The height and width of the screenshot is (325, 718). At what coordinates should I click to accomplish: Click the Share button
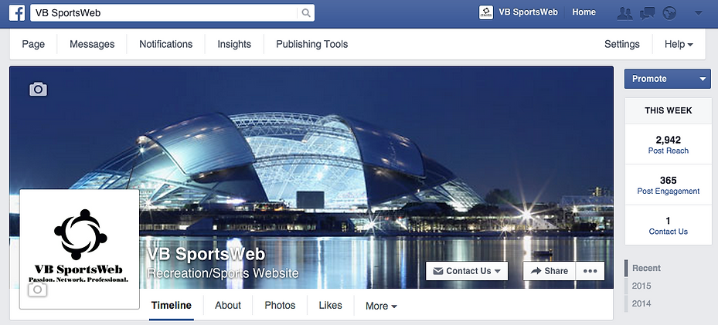point(549,271)
